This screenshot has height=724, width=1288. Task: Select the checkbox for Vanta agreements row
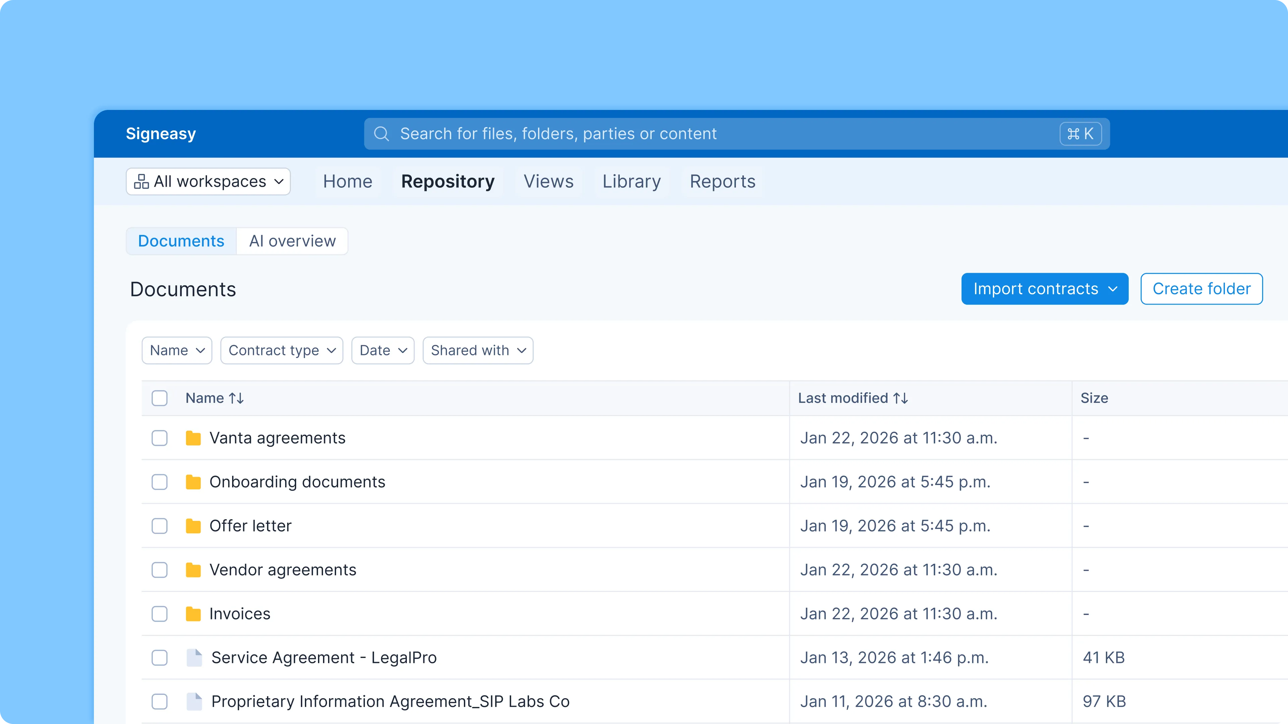(160, 438)
